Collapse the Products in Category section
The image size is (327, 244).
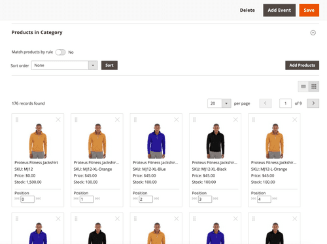coord(313,33)
